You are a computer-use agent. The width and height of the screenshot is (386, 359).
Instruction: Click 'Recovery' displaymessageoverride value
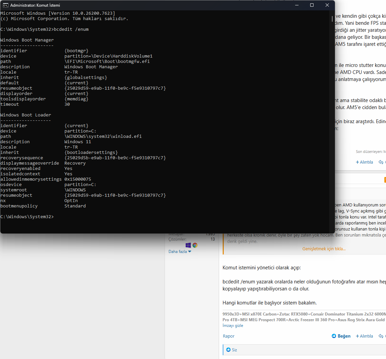(x=75, y=163)
